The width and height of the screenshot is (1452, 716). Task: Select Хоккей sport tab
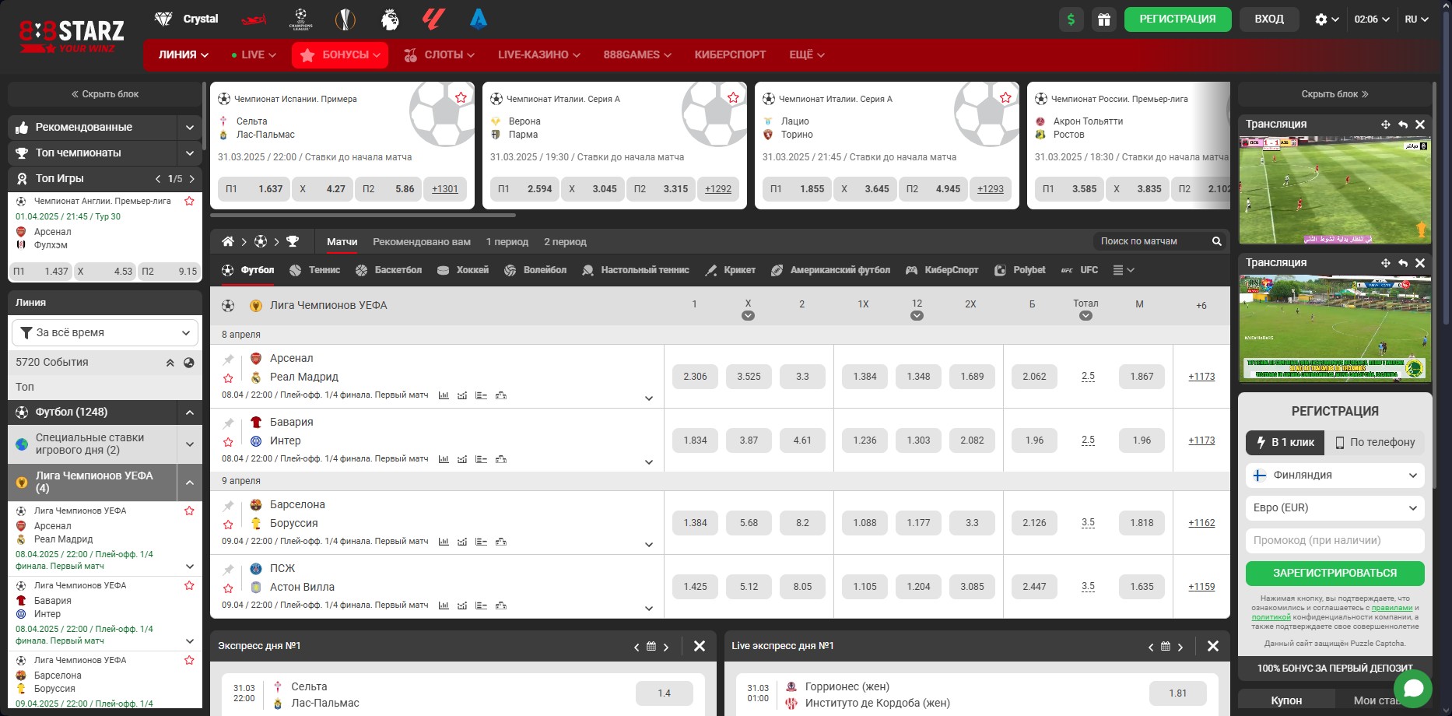click(x=463, y=270)
